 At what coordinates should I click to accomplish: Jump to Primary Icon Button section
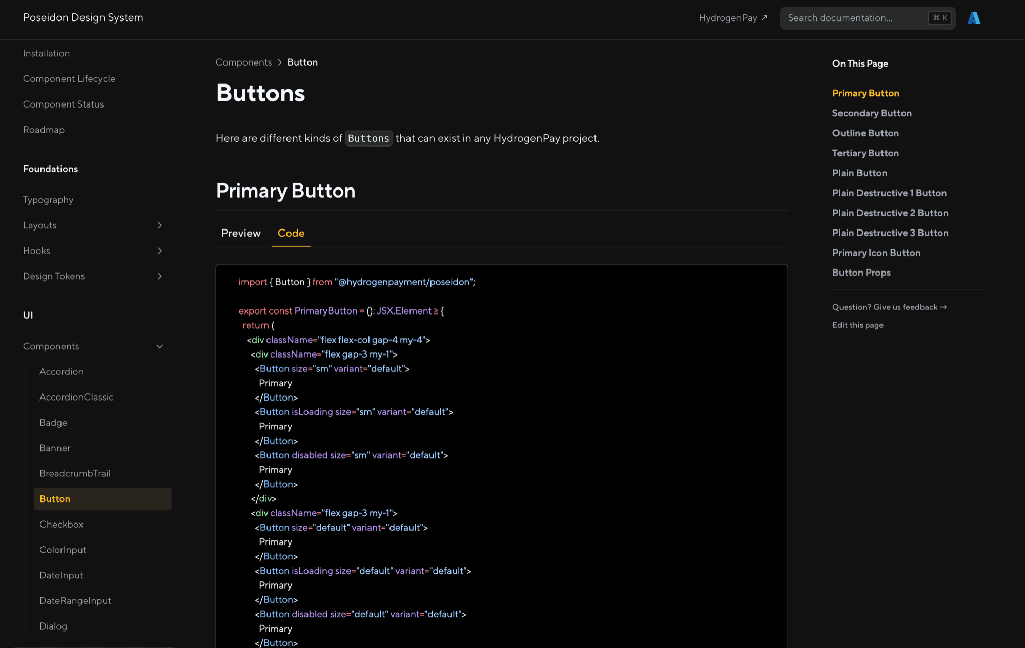[x=876, y=253]
